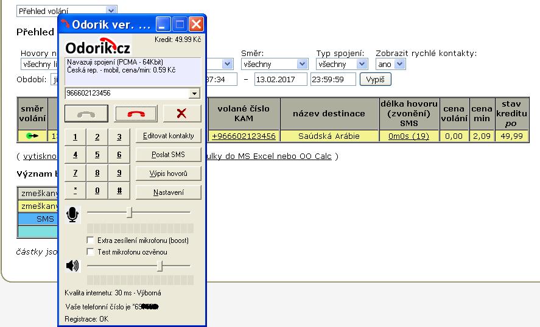Dial digit 5 on the keypad
This screenshot has height=327, width=540.
[97, 155]
